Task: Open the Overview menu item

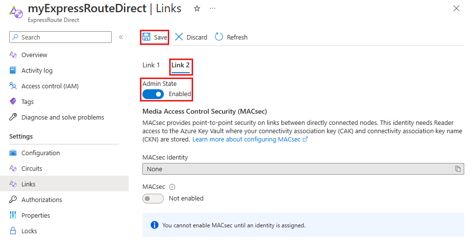Action: click(34, 55)
